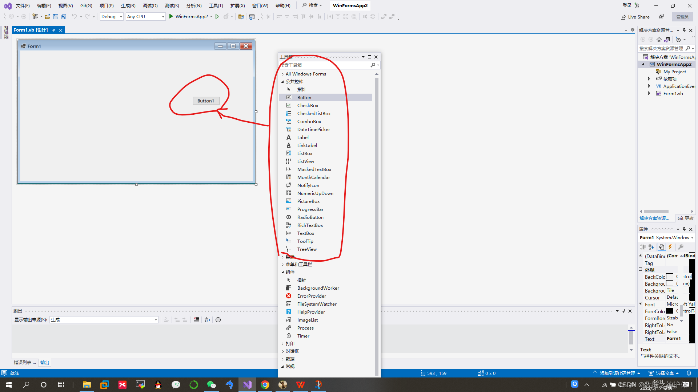The image size is (698, 392).
Task: Open Visual Studio from the Windows taskbar
Action: (x=247, y=385)
